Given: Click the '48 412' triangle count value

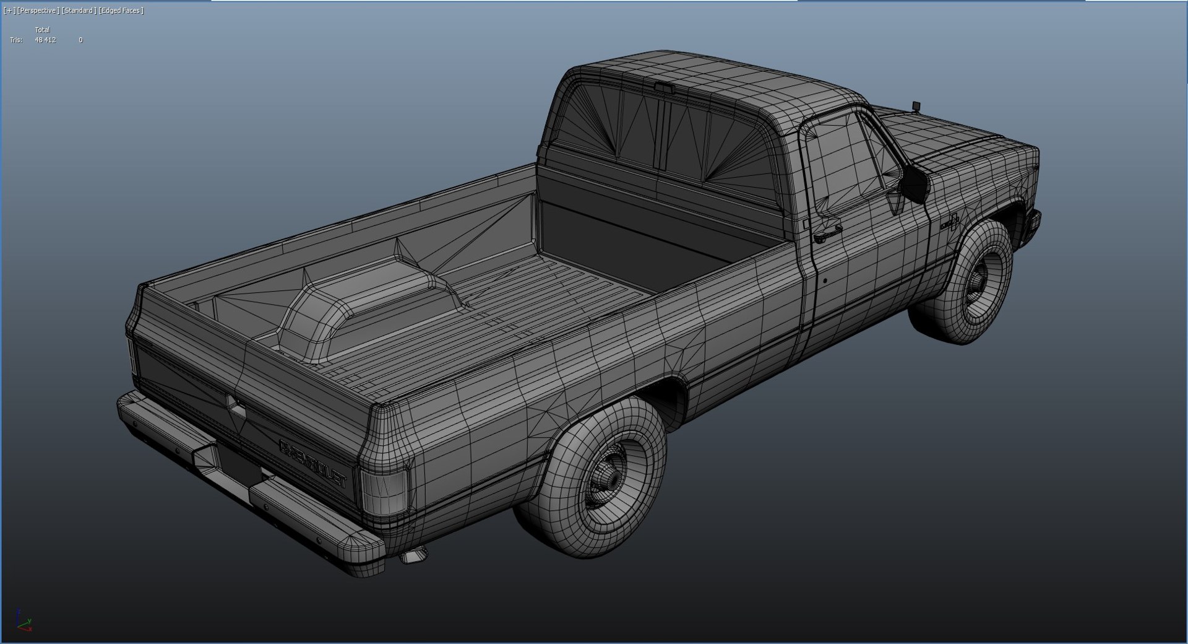Looking at the screenshot, I should (x=45, y=40).
